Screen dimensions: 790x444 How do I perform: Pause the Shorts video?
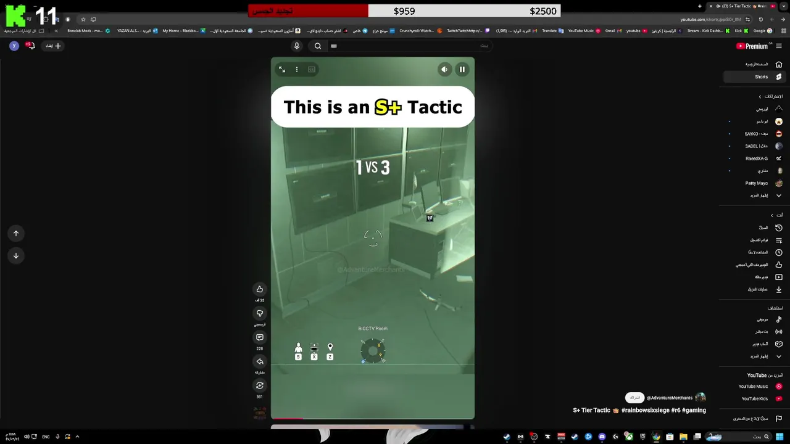tap(462, 70)
